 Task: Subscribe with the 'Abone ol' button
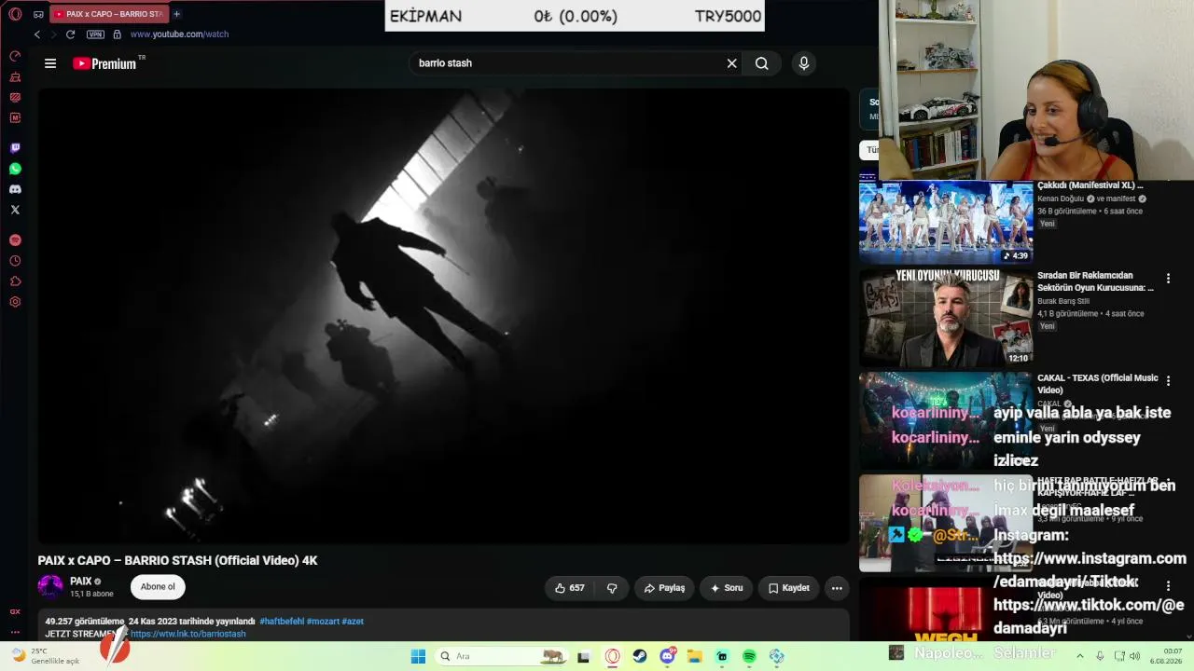click(158, 587)
